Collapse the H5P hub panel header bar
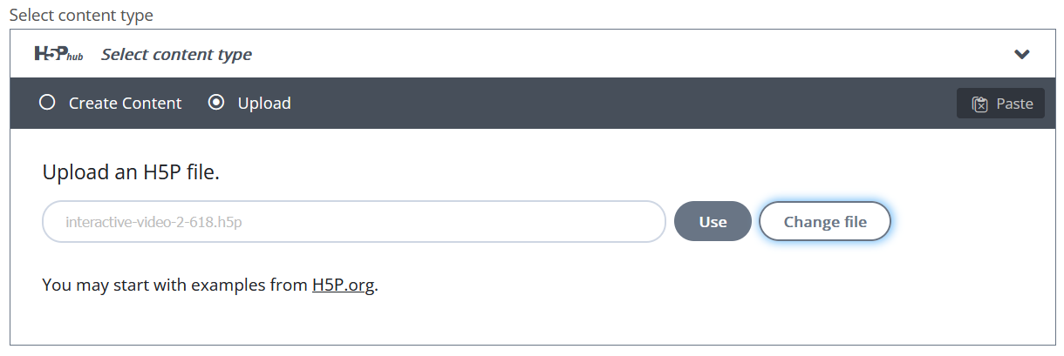The width and height of the screenshot is (1064, 356). coord(533,54)
